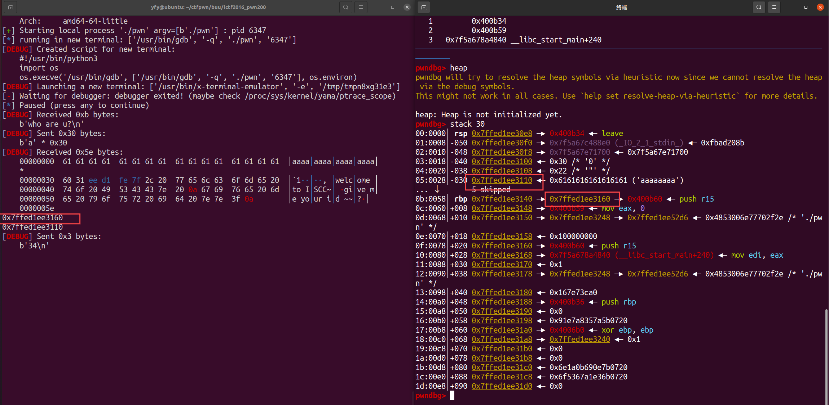Click boxed pointer value 0x7ffed1ee3160 on rbp row
829x405 pixels.
click(x=580, y=199)
